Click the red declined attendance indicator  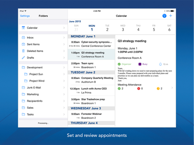139,89
